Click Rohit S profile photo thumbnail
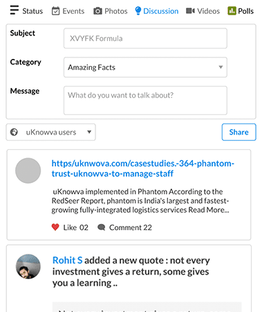The height and width of the screenshot is (312, 262). 28,266
